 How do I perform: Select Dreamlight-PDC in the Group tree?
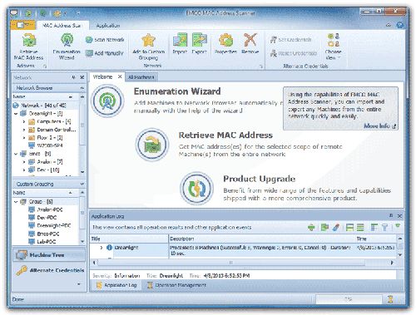pyautogui.click(x=54, y=225)
